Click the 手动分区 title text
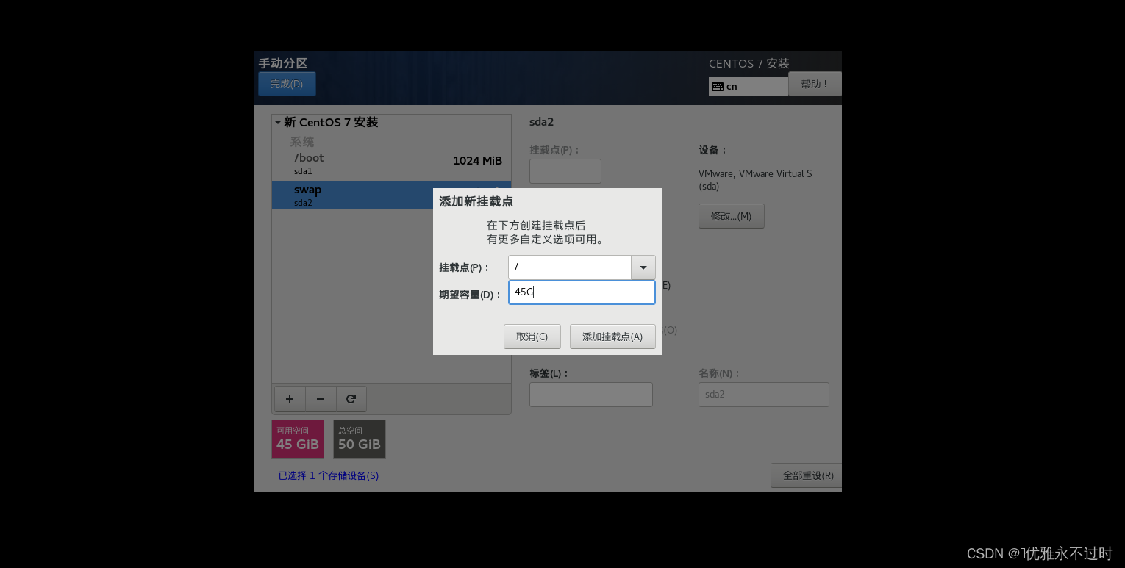1125x568 pixels. (283, 63)
